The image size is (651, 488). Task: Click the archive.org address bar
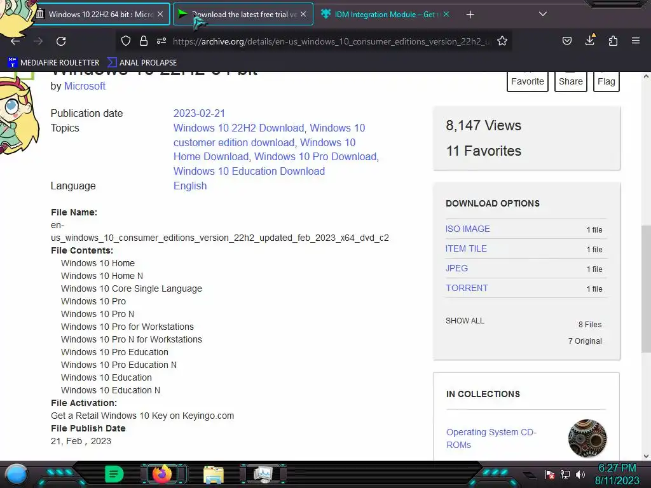click(x=331, y=41)
